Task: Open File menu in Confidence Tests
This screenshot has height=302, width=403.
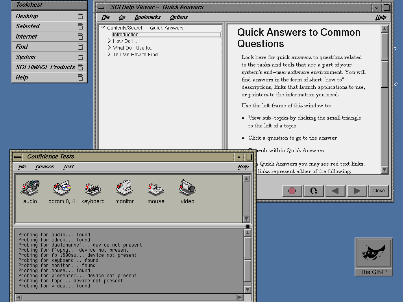Action: 22,167
